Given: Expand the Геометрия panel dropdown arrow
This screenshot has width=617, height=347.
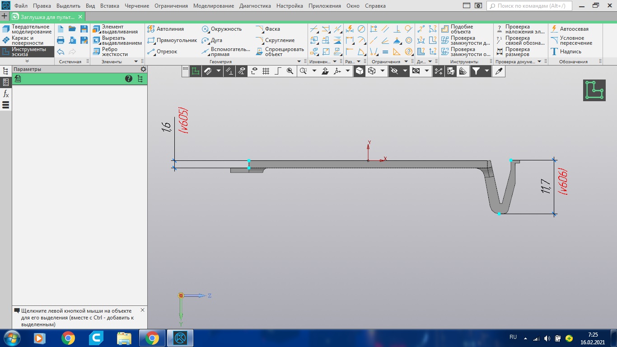Looking at the screenshot, I should (x=299, y=61).
